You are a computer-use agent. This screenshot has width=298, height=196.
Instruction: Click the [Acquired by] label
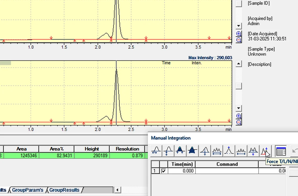tap(260, 18)
